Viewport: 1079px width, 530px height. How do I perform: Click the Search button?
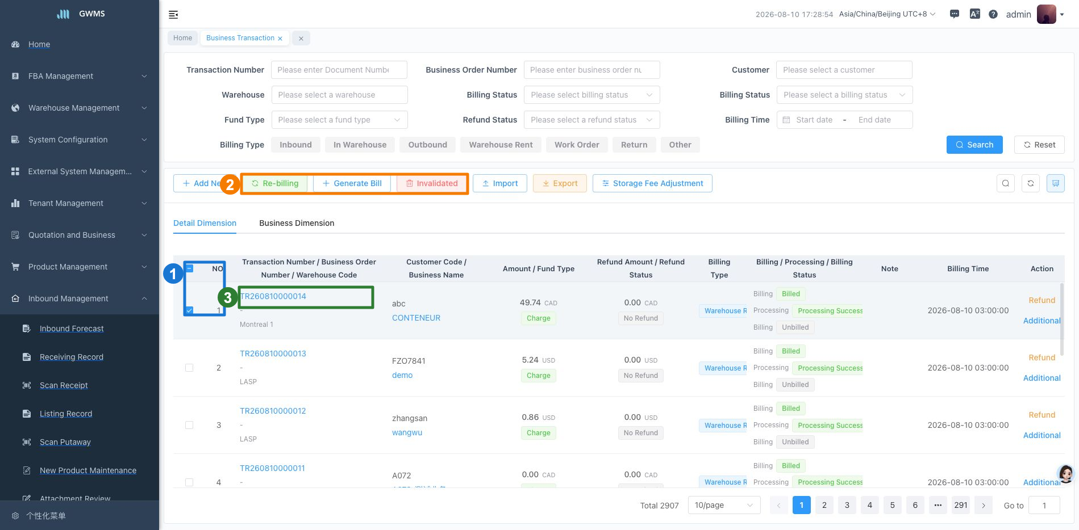tap(974, 145)
